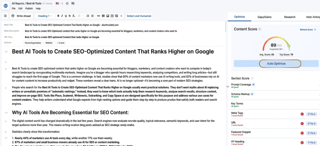
Task: Clear text formatting
Action: coord(74,16)
